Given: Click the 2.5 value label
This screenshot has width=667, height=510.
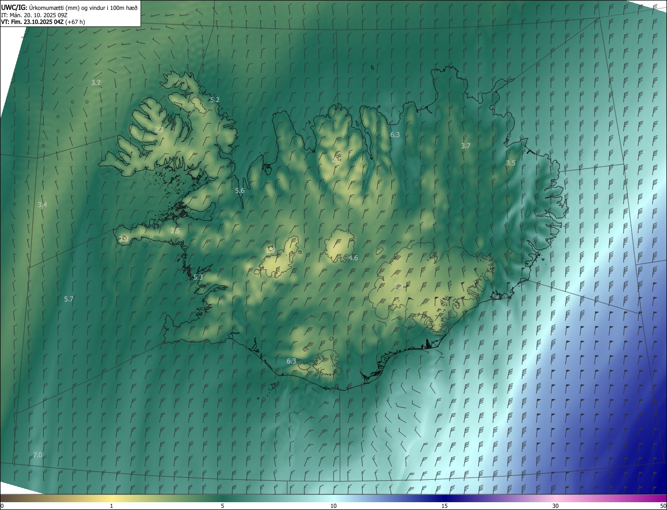Looking at the screenshot, I should [175, 230].
